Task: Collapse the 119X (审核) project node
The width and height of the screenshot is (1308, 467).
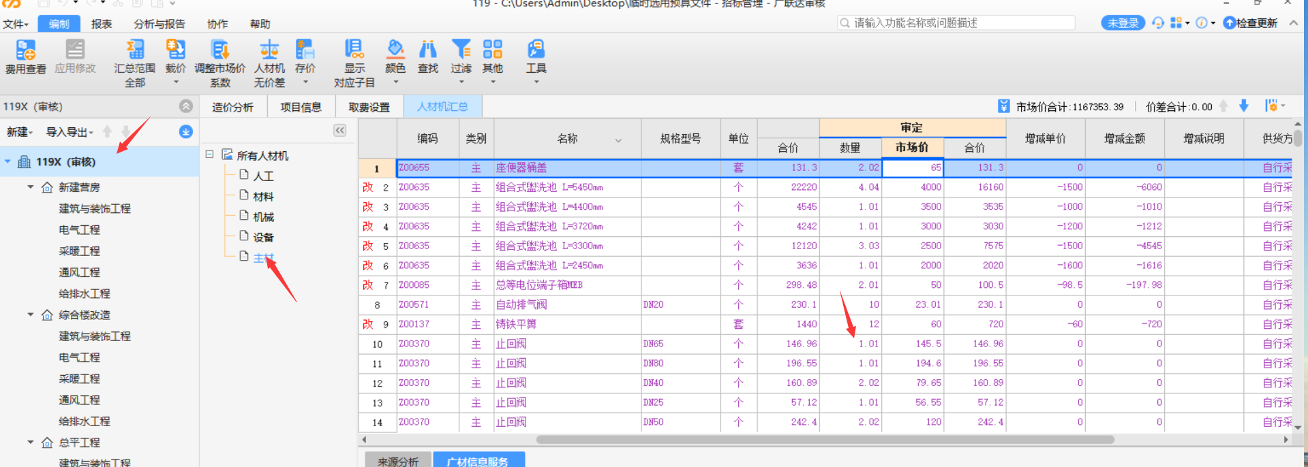Action: (7, 161)
